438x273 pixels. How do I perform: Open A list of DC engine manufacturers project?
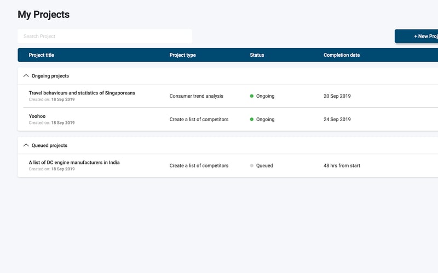[x=74, y=162]
